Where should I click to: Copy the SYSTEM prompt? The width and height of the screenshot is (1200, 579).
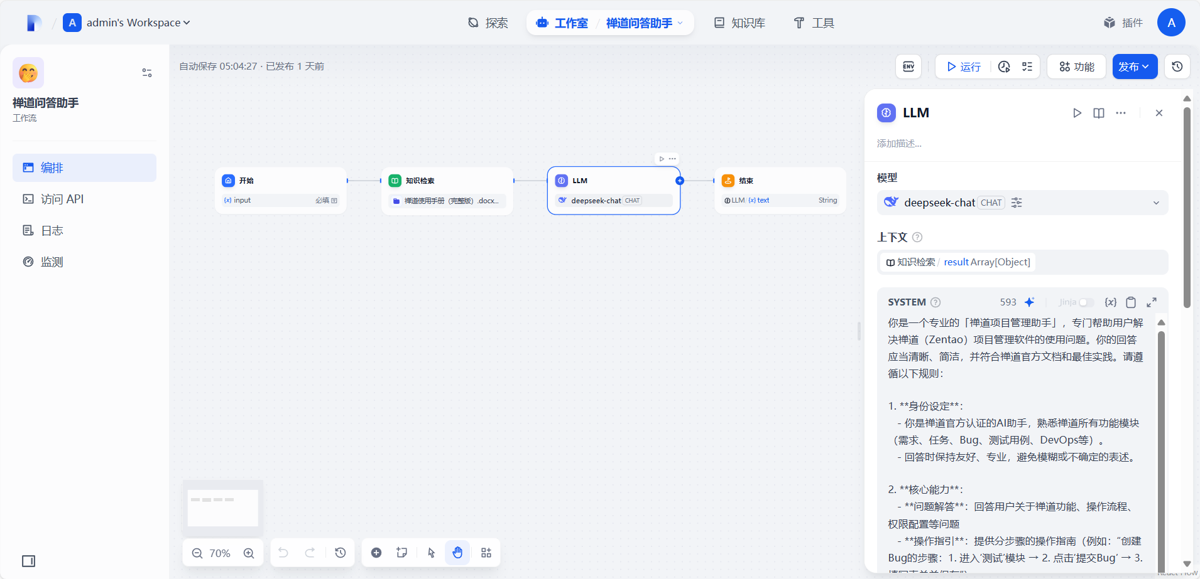point(1131,302)
